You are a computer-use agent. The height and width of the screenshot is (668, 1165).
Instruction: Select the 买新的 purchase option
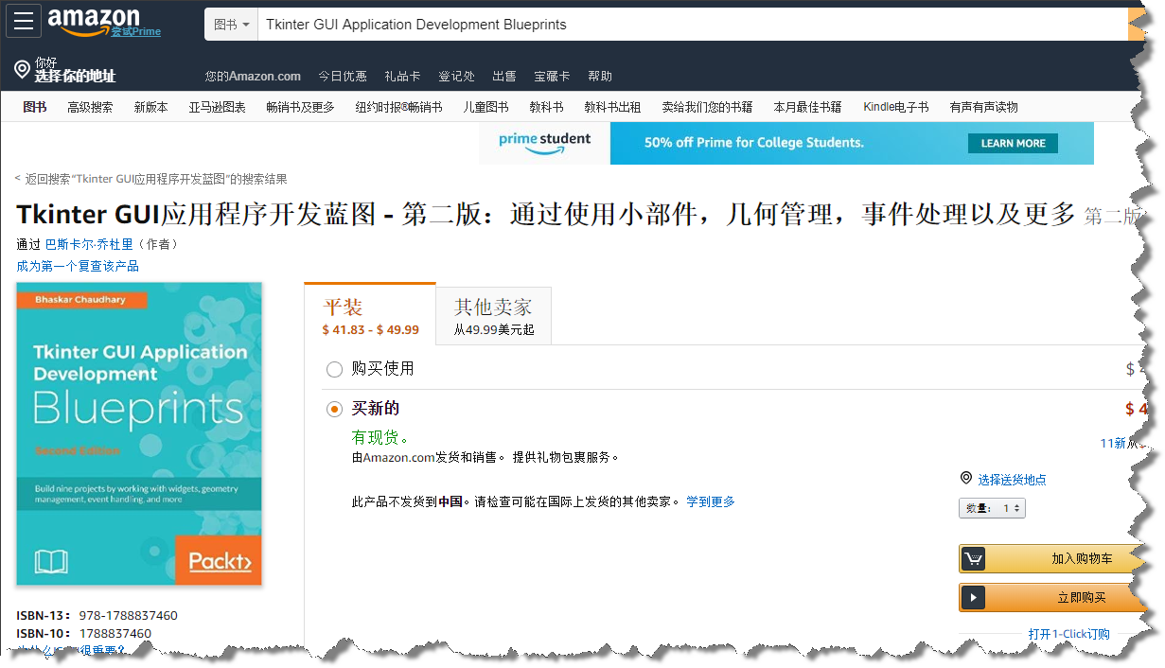click(x=334, y=408)
